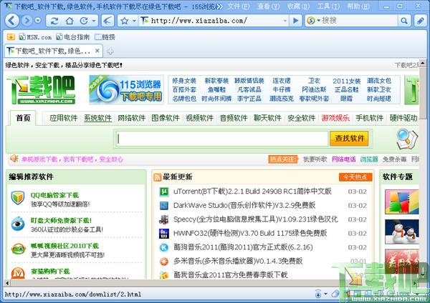Reload the page with the refresh icon
Image resolution: width=430 pixels, height=303 pixels.
54,21
